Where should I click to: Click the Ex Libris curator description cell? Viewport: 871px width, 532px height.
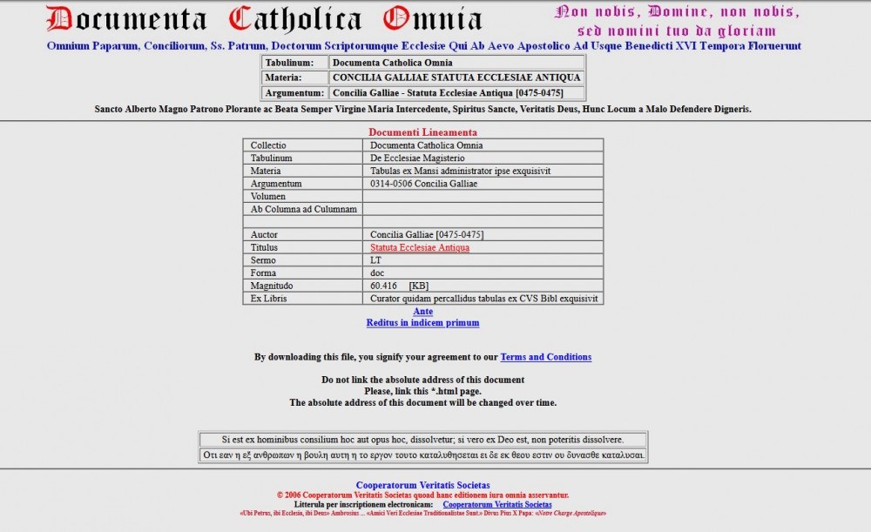point(483,299)
